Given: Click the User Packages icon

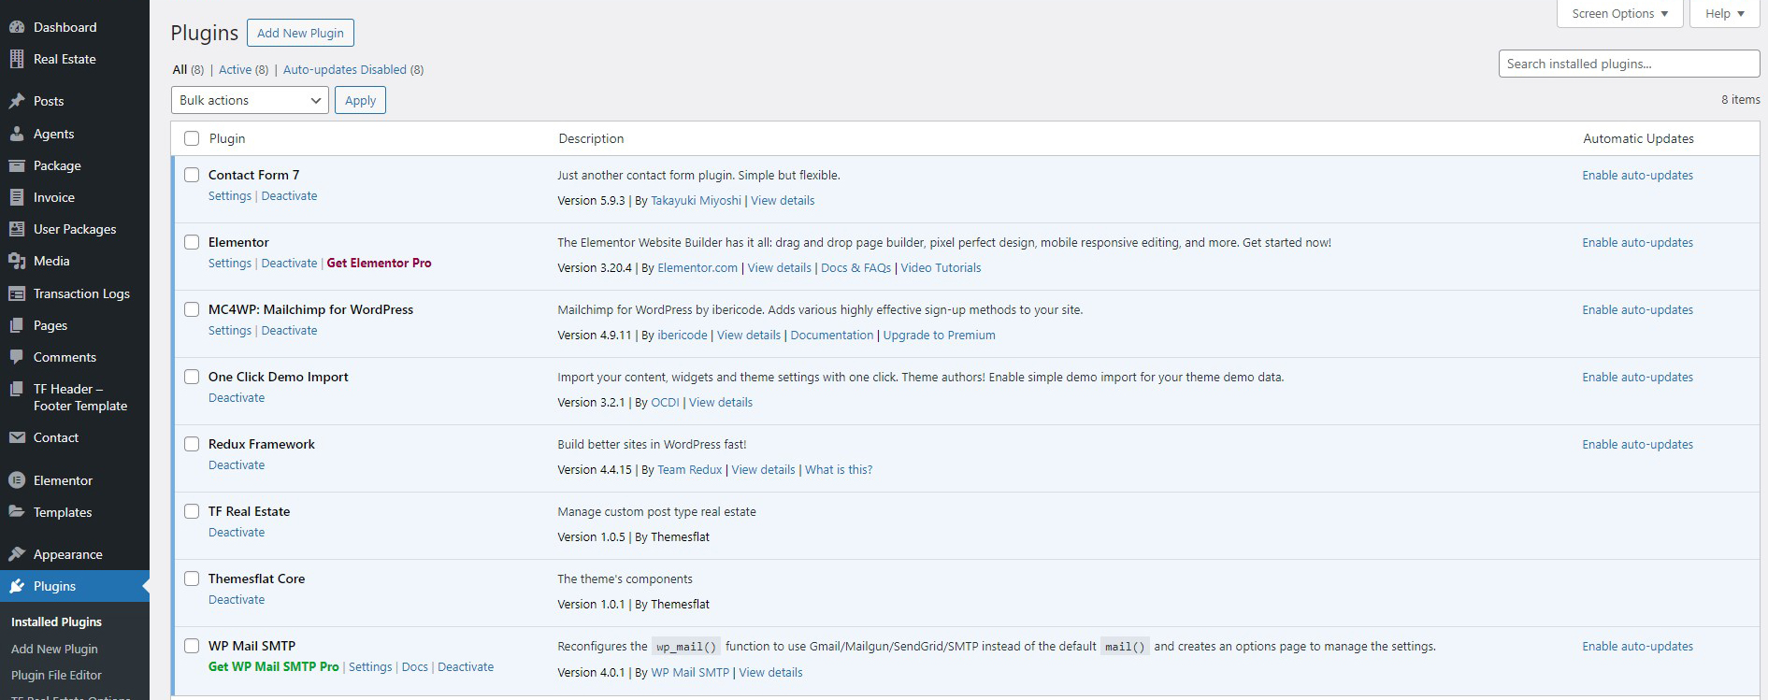Looking at the screenshot, I should (16, 229).
